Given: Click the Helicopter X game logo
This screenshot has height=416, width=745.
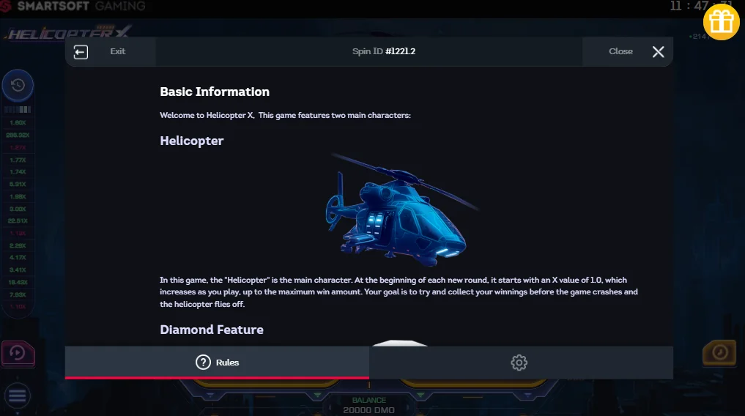Looking at the screenshot, I should click(x=67, y=32).
